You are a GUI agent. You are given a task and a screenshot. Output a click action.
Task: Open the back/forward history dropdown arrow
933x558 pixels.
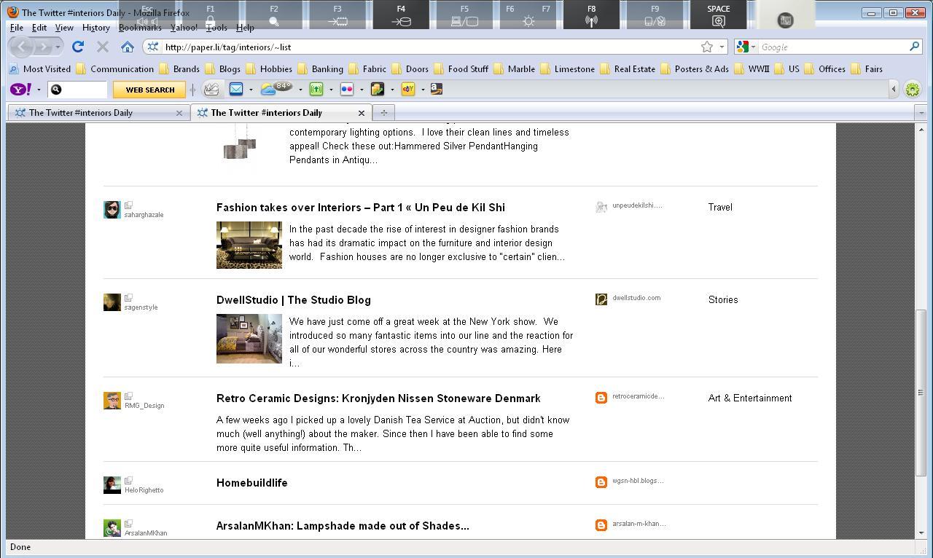click(x=58, y=47)
